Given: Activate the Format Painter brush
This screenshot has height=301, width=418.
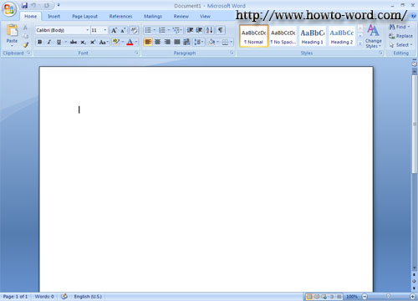Looking at the screenshot, I should coord(26,44).
